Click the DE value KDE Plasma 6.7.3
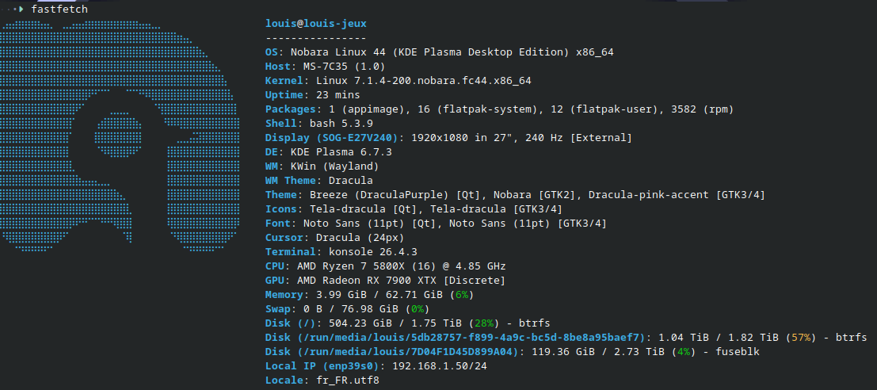This screenshot has width=877, height=390. click(341, 152)
